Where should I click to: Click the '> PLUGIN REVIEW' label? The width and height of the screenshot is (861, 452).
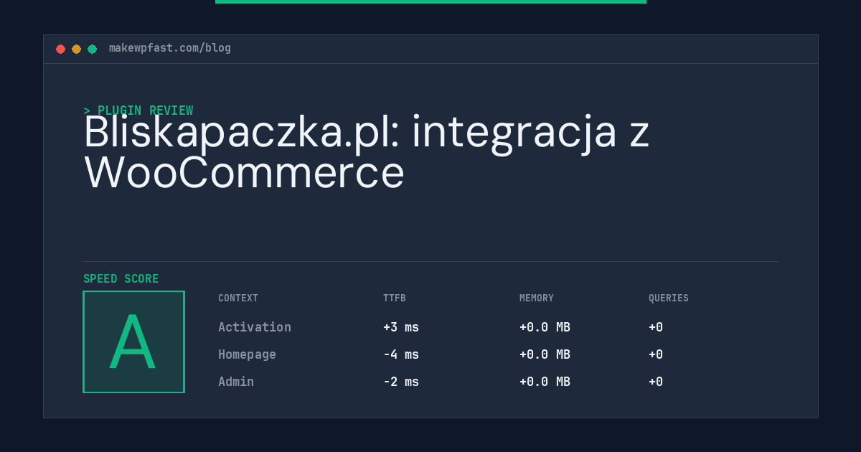(138, 110)
